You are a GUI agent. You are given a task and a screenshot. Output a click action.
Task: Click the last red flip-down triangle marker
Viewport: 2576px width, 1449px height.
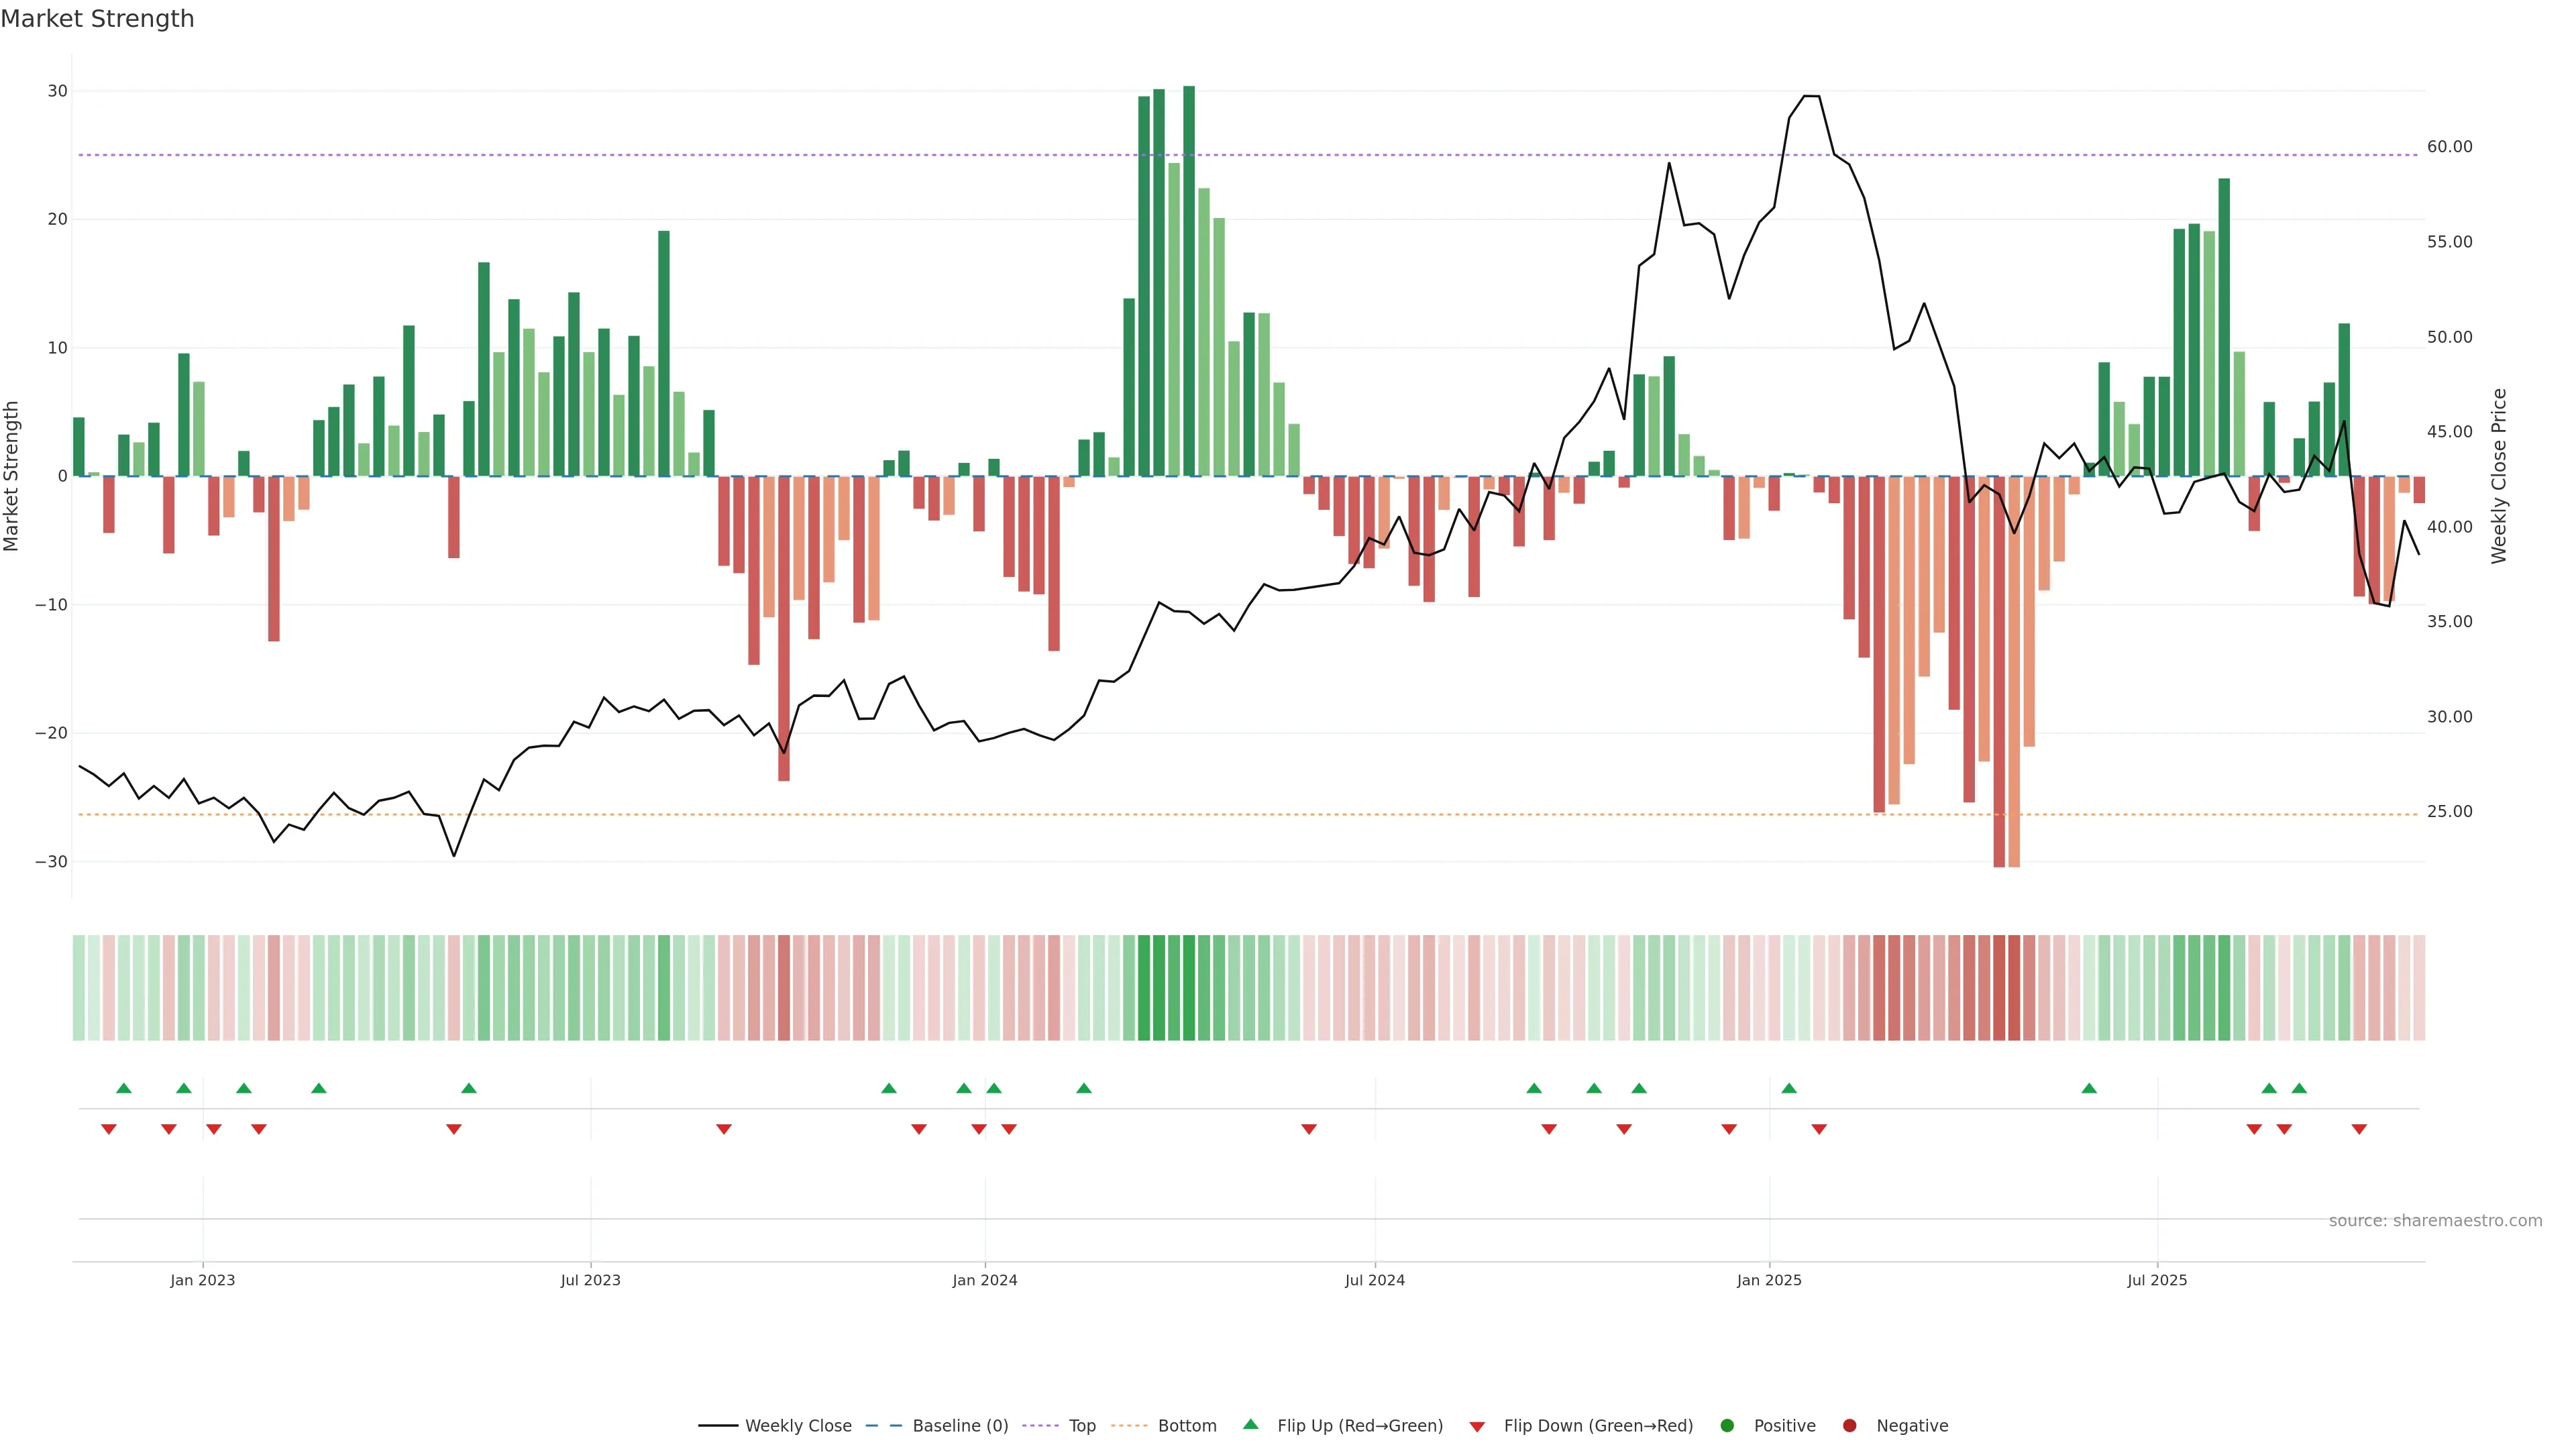2359,1129
